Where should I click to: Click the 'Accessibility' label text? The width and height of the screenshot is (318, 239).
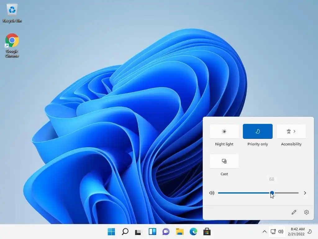click(x=291, y=144)
